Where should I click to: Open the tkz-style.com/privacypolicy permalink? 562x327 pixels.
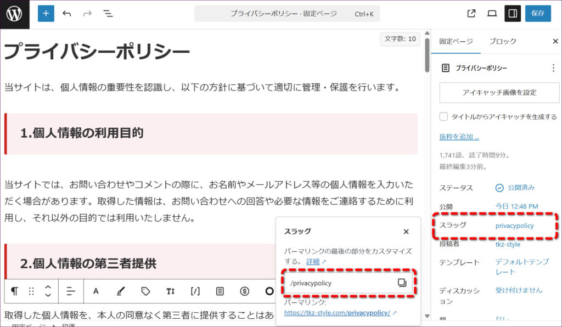pyautogui.click(x=337, y=313)
